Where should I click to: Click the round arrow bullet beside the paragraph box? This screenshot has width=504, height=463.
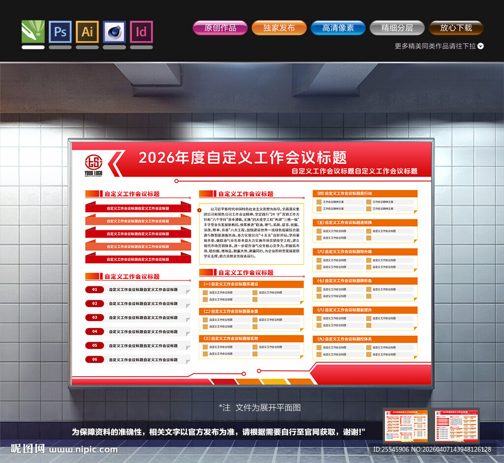[199, 210]
